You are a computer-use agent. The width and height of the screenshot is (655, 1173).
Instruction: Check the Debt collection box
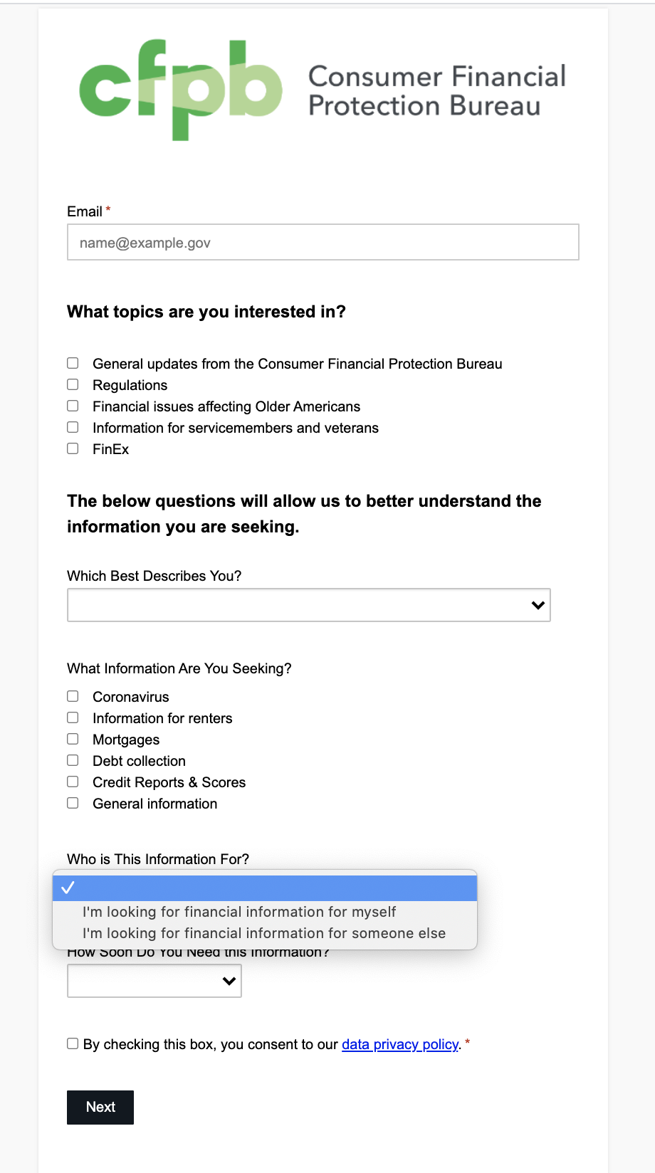73,761
